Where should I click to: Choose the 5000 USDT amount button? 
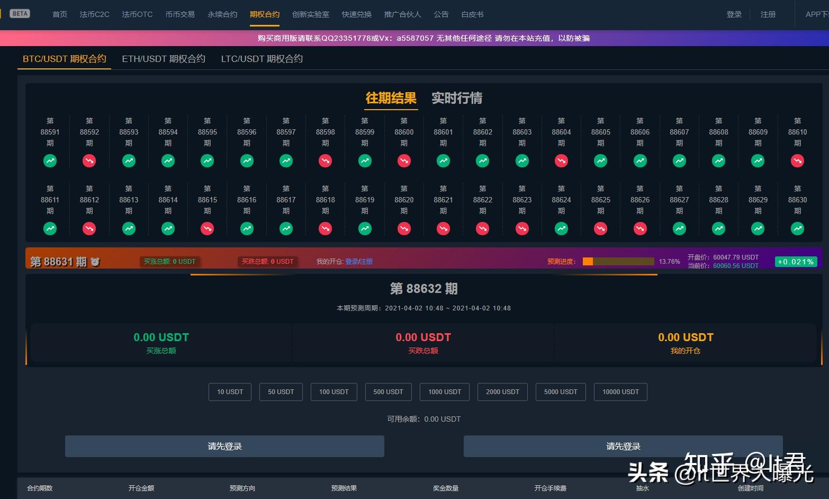coord(561,392)
